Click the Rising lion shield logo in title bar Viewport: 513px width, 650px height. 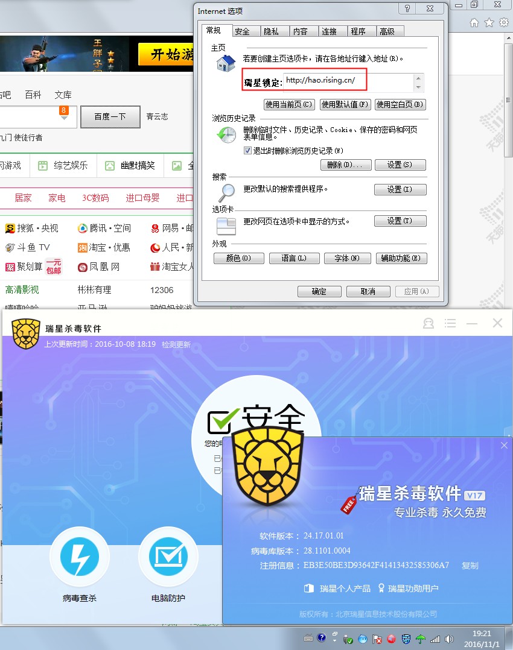[26, 333]
